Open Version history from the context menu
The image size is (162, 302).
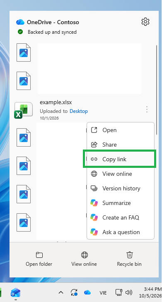(121, 188)
